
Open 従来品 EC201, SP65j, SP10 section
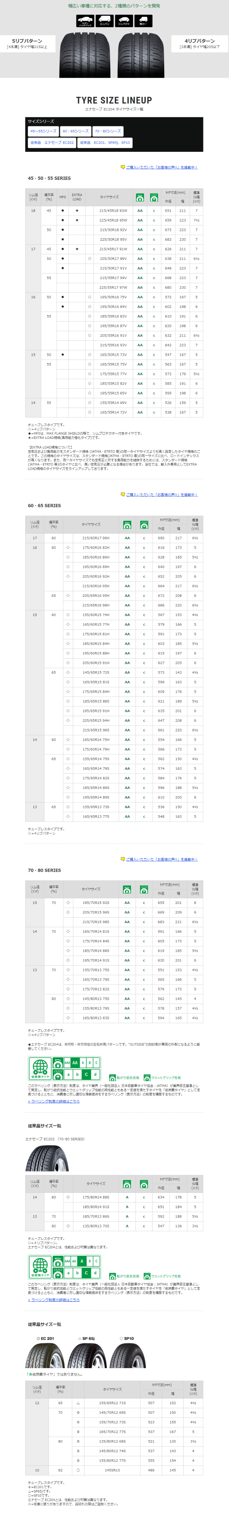click(105, 143)
